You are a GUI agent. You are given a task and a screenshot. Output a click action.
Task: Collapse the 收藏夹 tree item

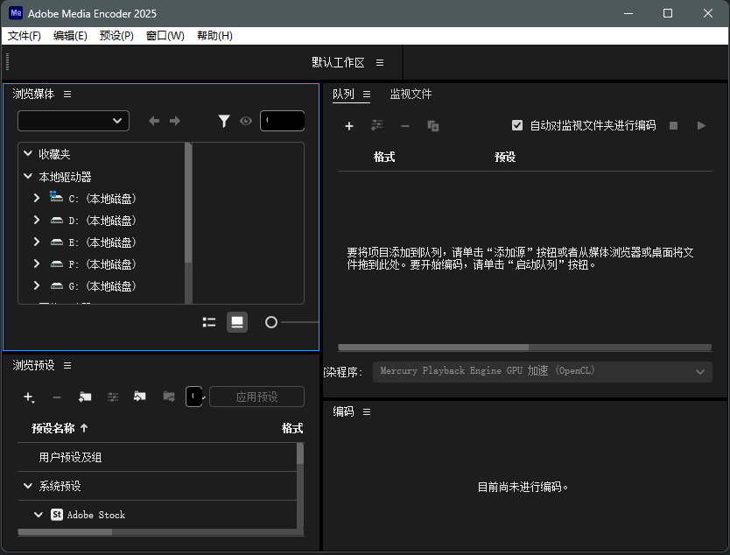(x=27, y=153)
